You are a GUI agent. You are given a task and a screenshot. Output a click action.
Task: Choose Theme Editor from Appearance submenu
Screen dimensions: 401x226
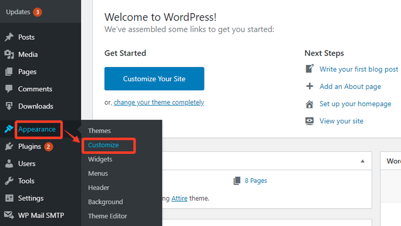tap(107, 216)
